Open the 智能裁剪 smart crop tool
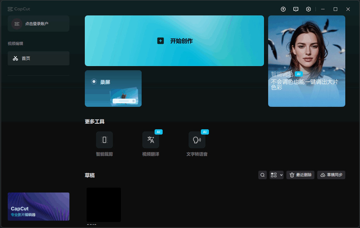 104,140
